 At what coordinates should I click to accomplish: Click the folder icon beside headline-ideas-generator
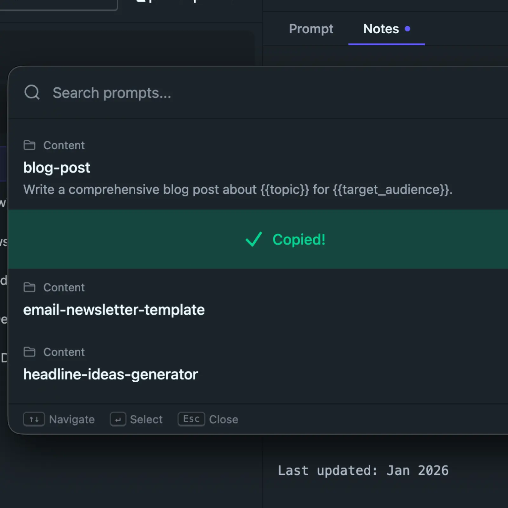coord(30,352)
